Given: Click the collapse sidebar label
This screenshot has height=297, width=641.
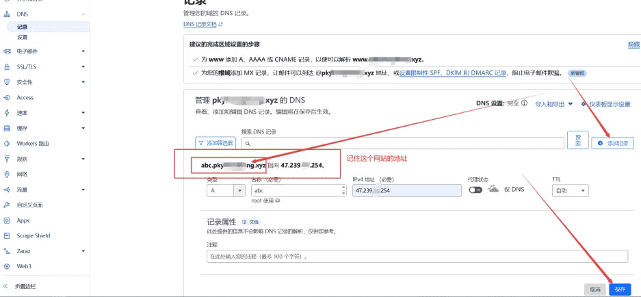Looking at the screenshot, I should 25,286.
